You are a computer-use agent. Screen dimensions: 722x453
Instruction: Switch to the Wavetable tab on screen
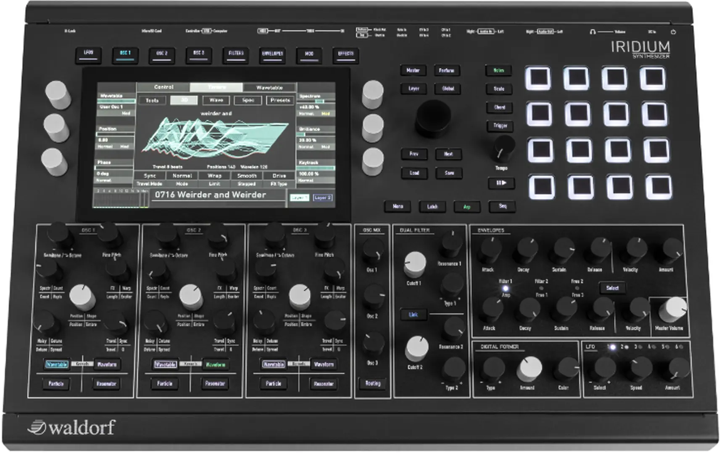(x=270, y=87)
